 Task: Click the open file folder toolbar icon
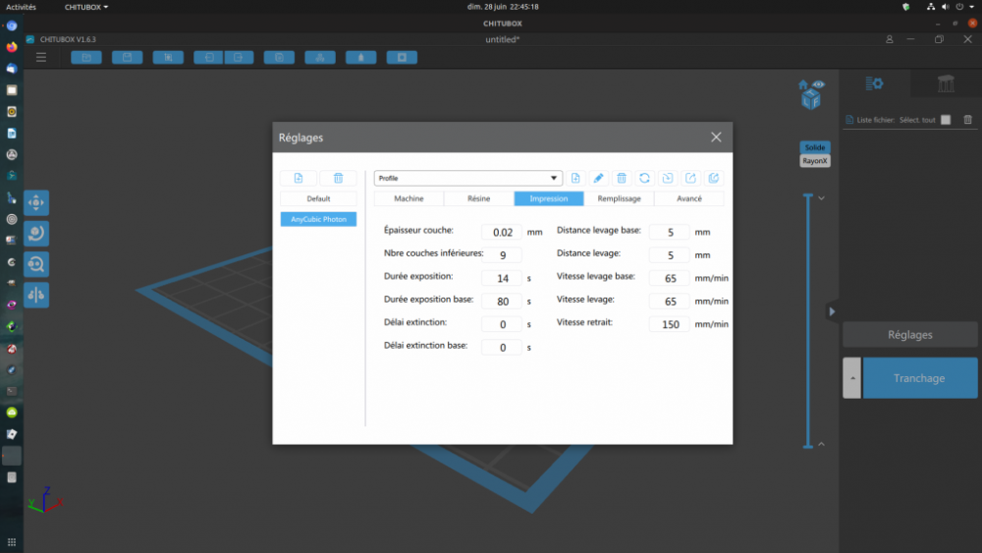coord(86,58)
